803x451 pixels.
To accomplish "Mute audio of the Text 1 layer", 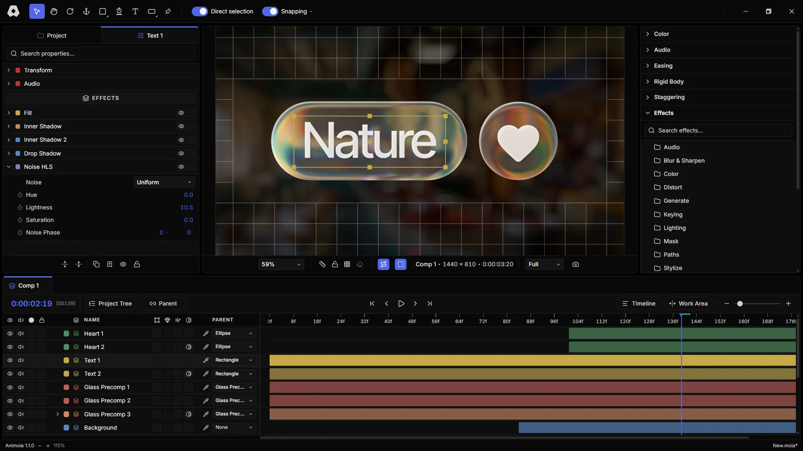I will 21,360.
